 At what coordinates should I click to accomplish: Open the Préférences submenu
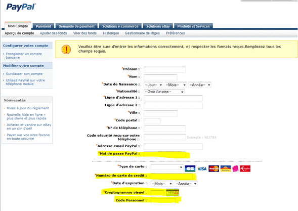[175, 33]
